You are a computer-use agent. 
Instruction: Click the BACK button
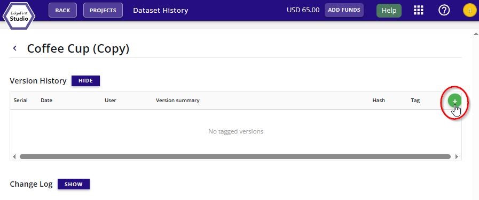coord(62,10)
